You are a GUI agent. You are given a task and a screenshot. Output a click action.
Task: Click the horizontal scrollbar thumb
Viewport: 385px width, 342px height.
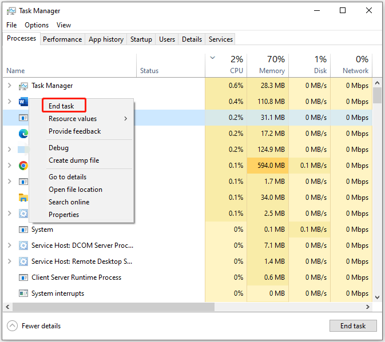[x=113, y=307]
